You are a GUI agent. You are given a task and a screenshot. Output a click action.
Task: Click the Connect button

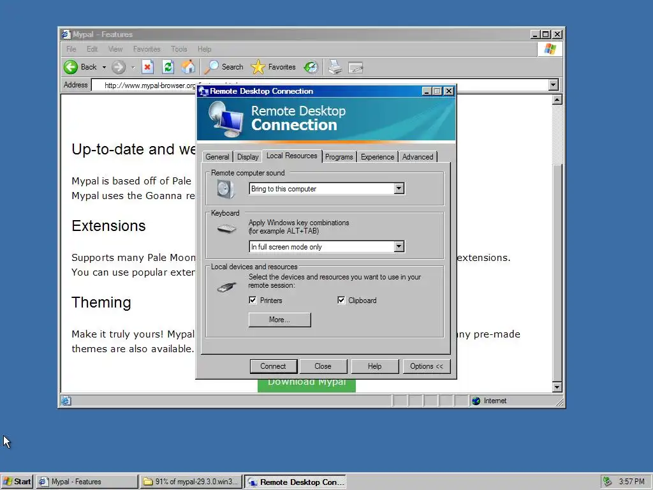273,366
